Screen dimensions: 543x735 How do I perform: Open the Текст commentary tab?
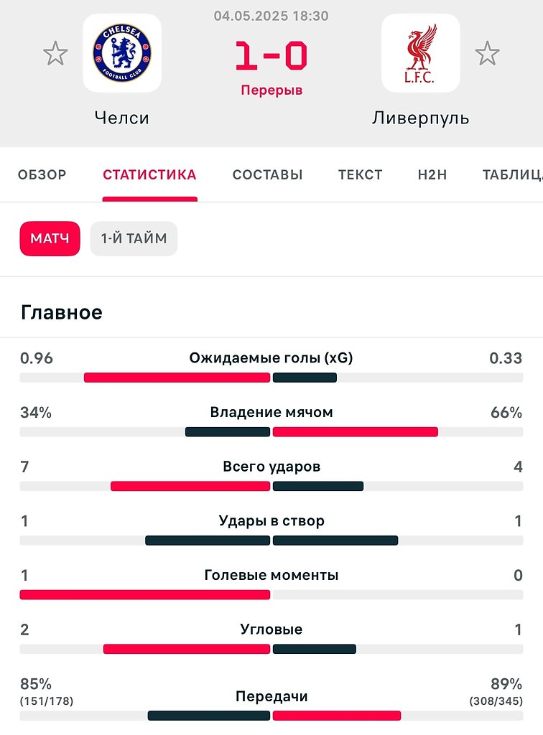tap(360, 175)
